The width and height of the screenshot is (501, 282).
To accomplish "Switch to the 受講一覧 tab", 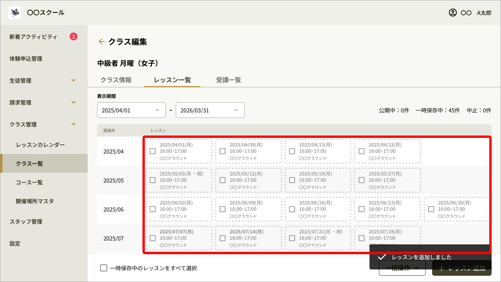I will click(x=229, y=80).
